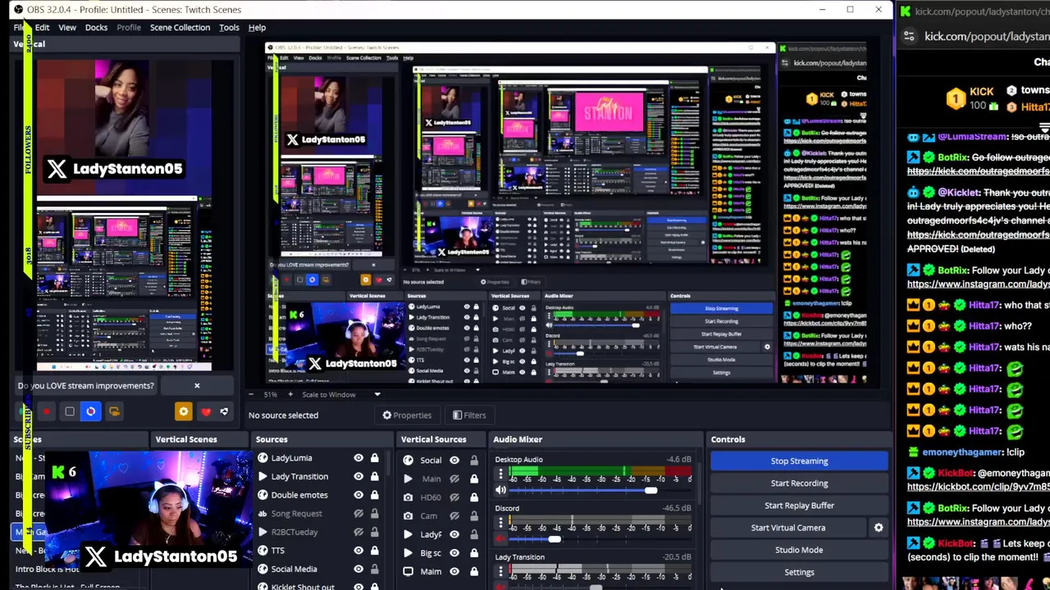Show the Cam vertical source
Viewport: 1050px width, 590px height.
click(x=454, y=516)
